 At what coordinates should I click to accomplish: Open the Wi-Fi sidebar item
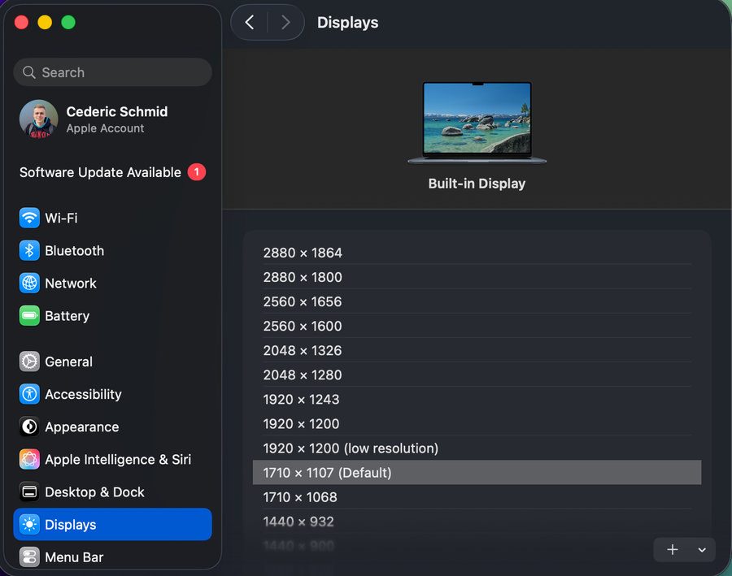click(x=112, y=218)
